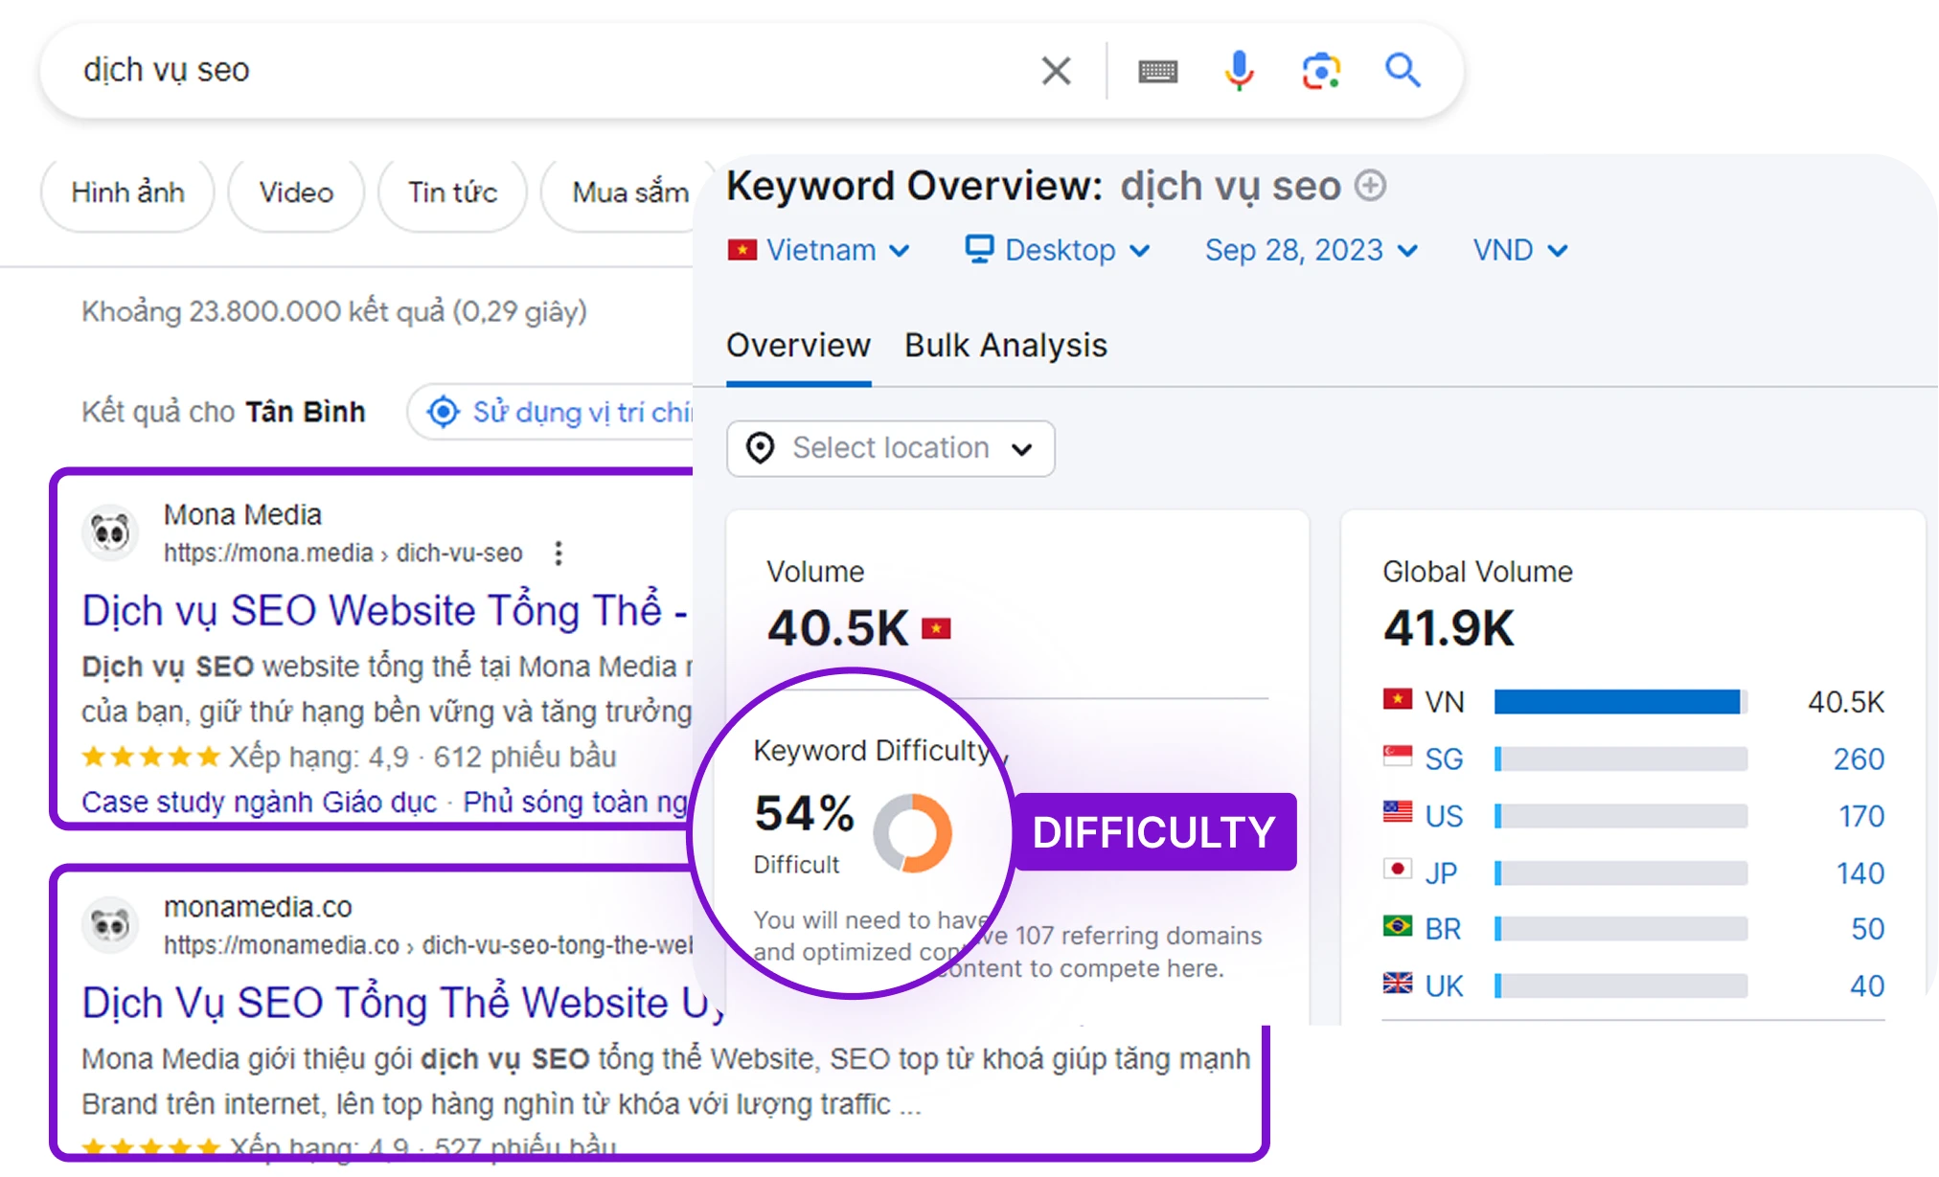Viewport: 1939px width, 1177px height.
Task: Click the US volume bar
Action: coord(1621,816)
